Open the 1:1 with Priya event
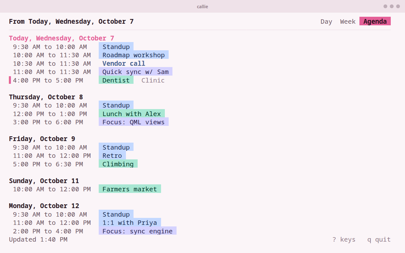 (130, 223)
